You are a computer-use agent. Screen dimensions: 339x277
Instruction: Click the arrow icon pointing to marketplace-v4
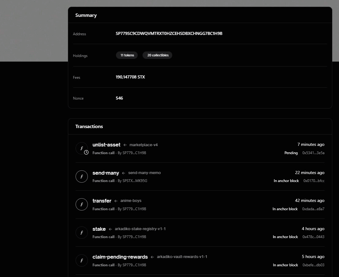click(125, 145)
